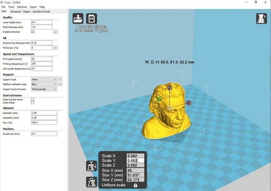Image resolution: width=271 pixels, height=191 pixels.
Task: Click the Bottom/Top thickness input field
Action: coord(42,43)
